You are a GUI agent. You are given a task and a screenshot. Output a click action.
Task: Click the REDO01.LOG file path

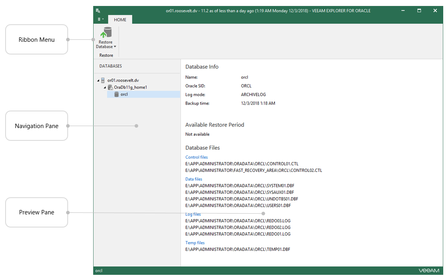[238, 234]
